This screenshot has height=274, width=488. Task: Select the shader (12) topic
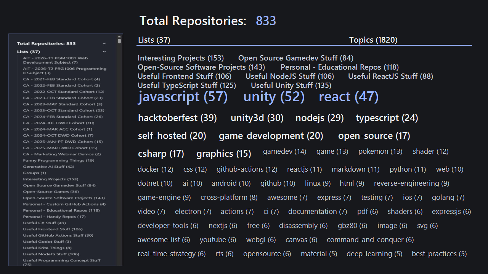(431, 151)
